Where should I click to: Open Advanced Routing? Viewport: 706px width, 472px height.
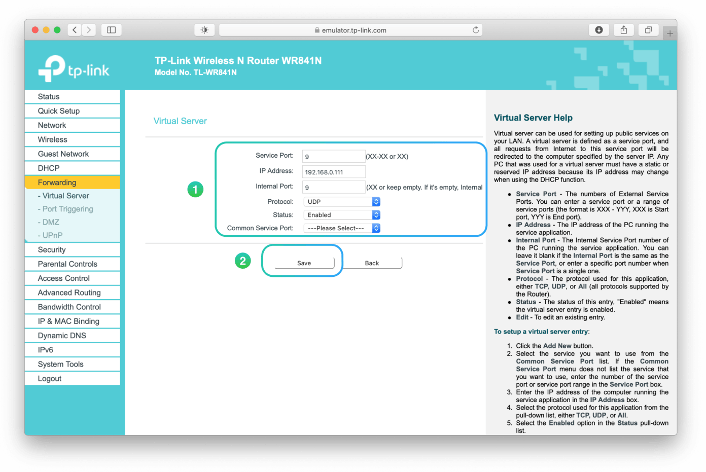pyautogui.click(x=72, y=293)
